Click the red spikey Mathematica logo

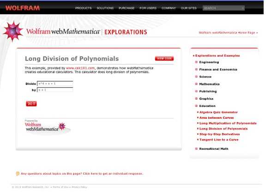point(13,31)
